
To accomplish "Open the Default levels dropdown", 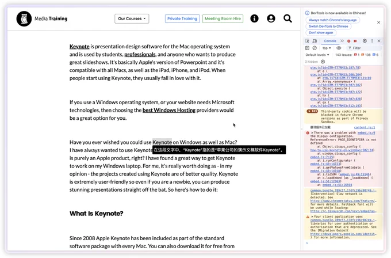I will pyautogui.click(x=317, y=55).
